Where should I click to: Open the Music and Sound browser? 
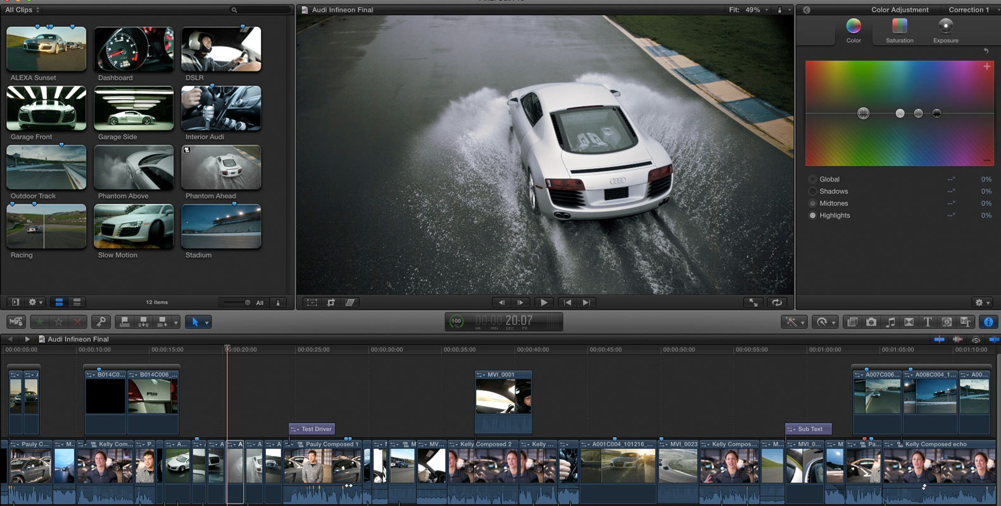(890, 322)
